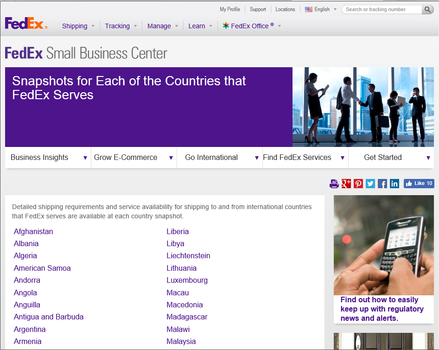
Task: Open the Support link
Action: [258, 9]
